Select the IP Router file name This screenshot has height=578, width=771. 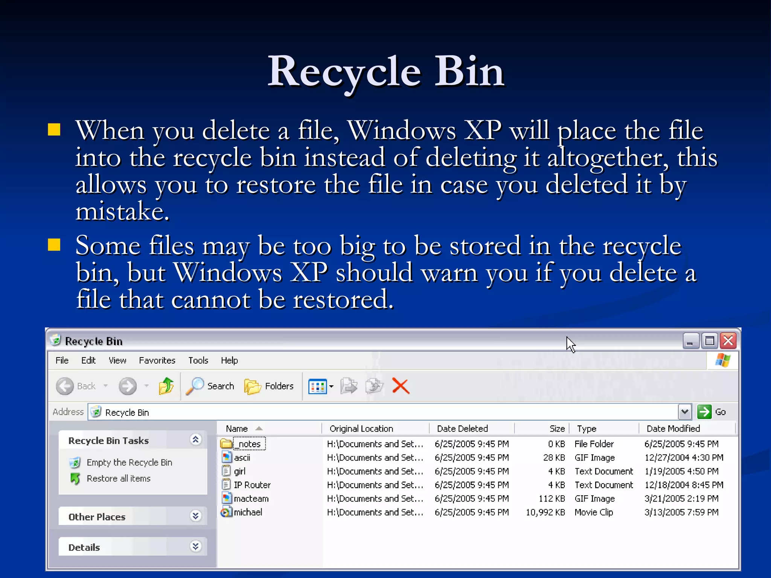tap(252, 485)
